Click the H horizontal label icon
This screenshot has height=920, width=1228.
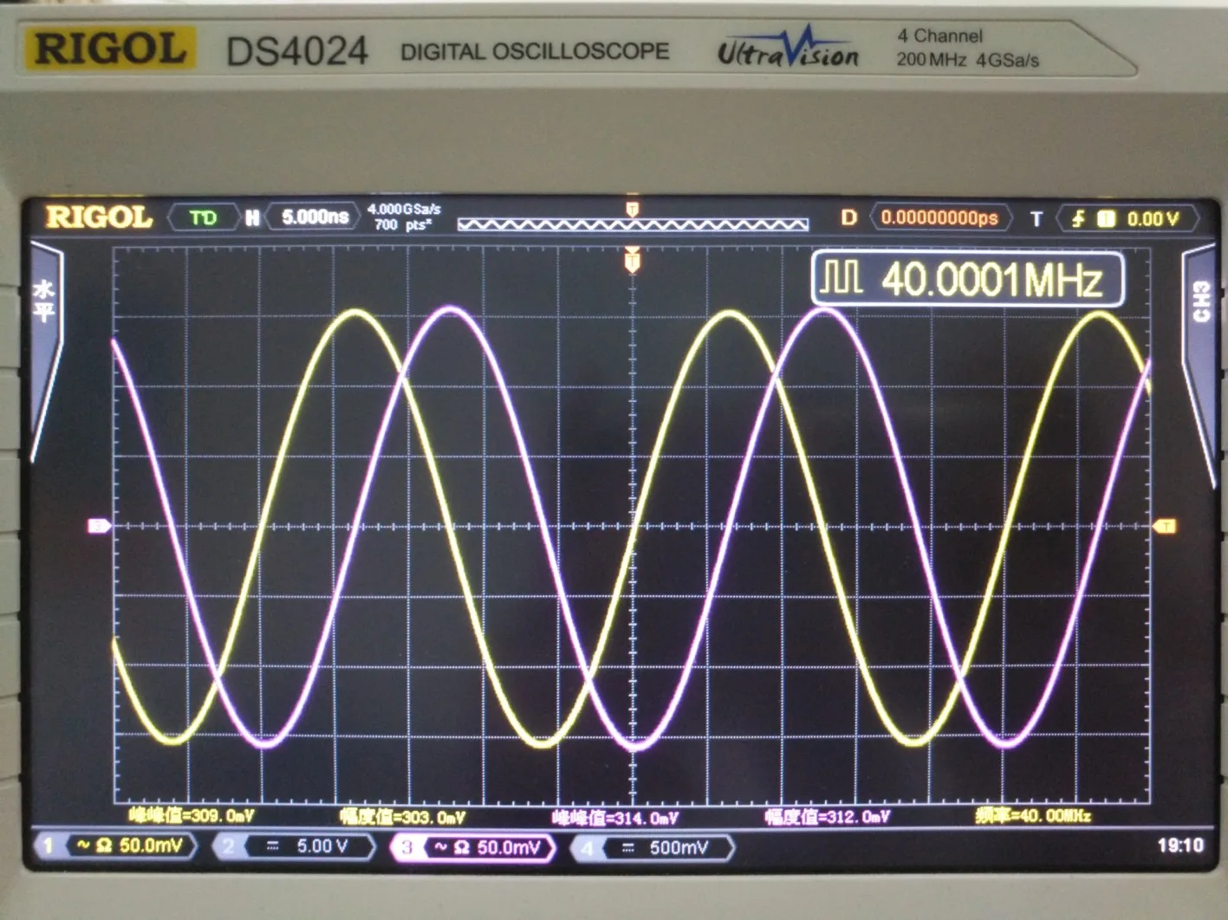click(252, 217)
